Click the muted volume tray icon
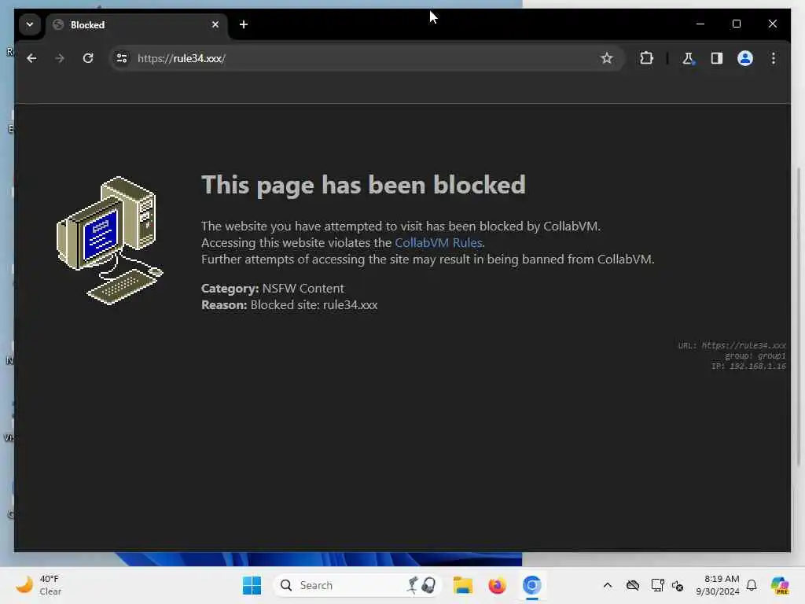 [x=678, y=585]
